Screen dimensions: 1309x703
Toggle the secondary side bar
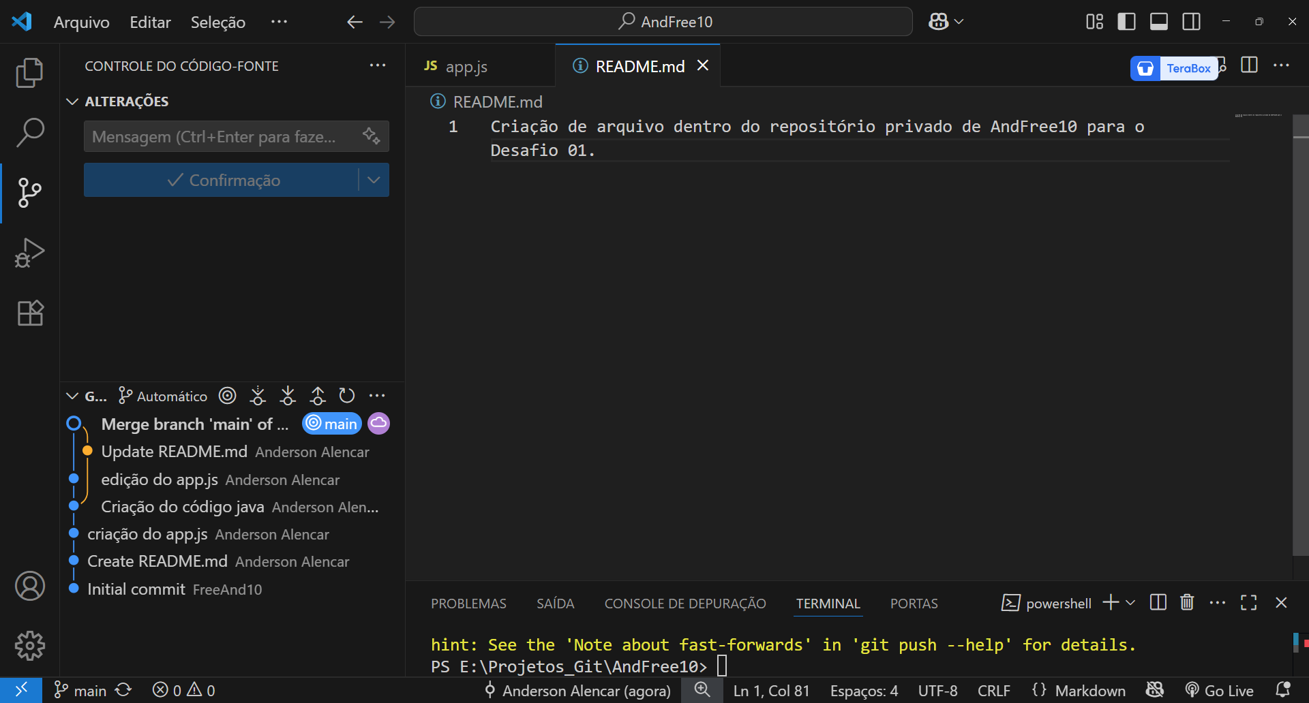point(1192,22)
